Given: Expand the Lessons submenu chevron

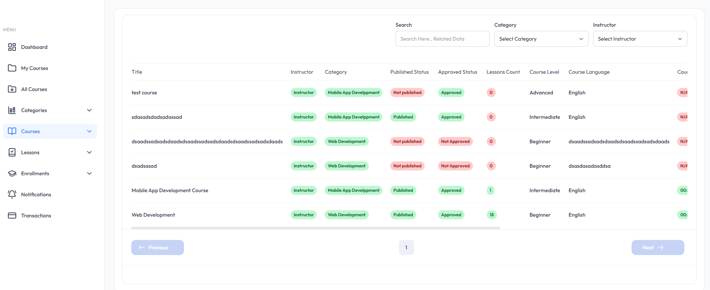Looking at the screenshot, I should (x=89, y=152).
